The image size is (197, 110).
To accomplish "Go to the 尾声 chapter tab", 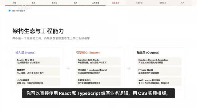I will (183, 3).
